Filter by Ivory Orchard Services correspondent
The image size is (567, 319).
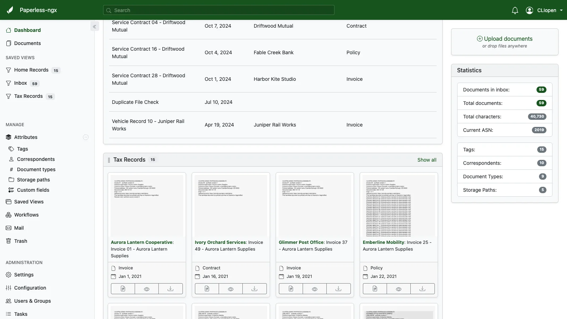pos(220,242)
